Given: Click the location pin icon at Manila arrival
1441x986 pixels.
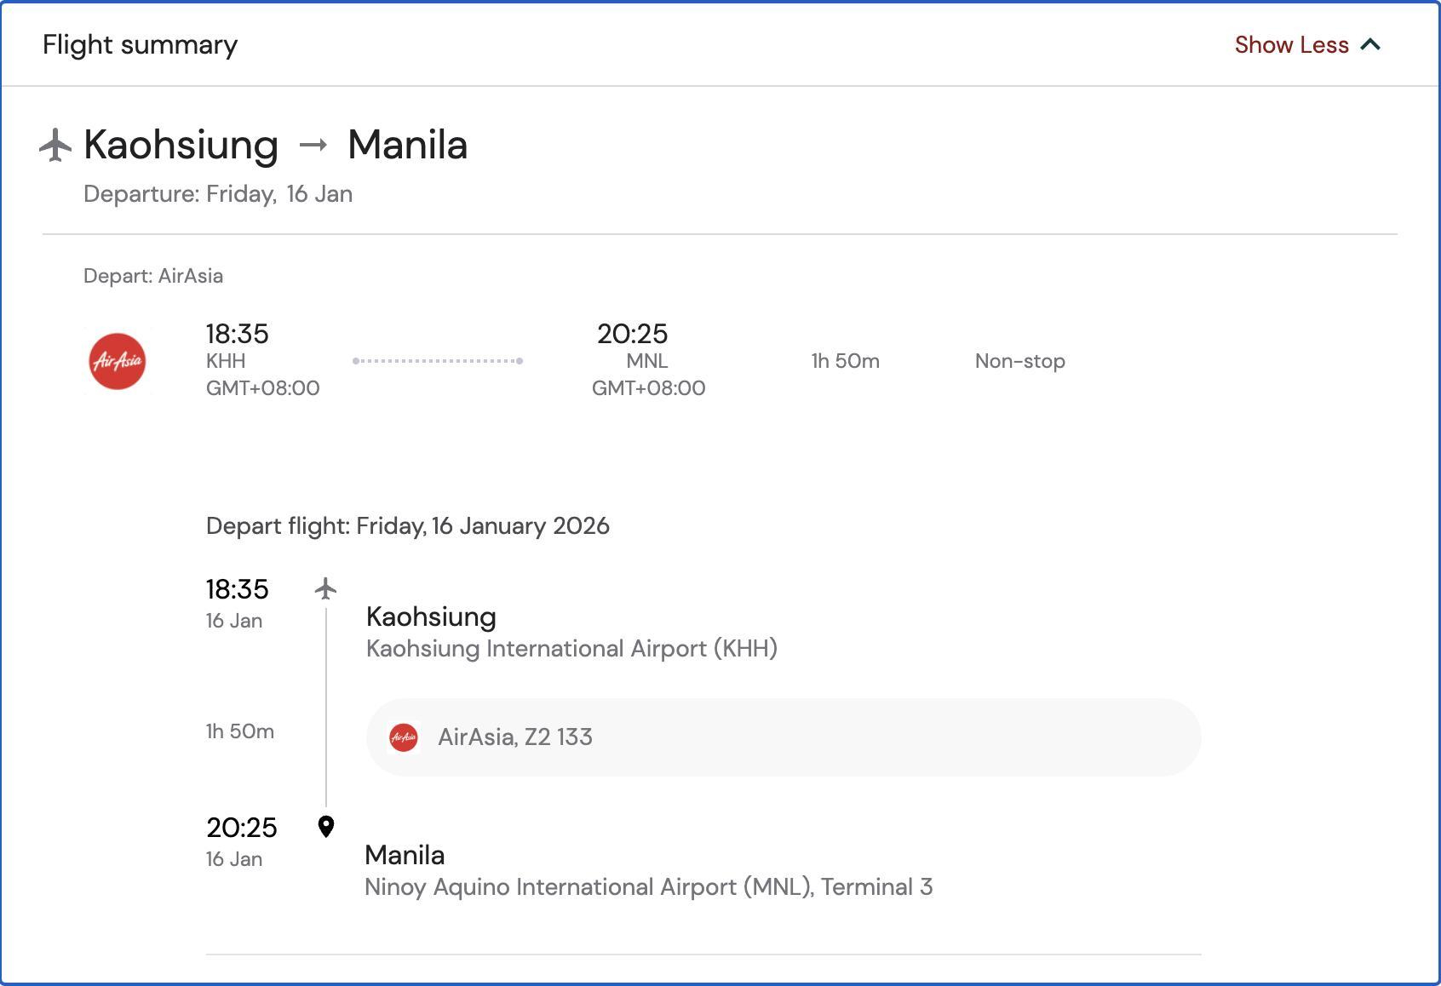Looking at the screenshot, I should pos(325,827).
